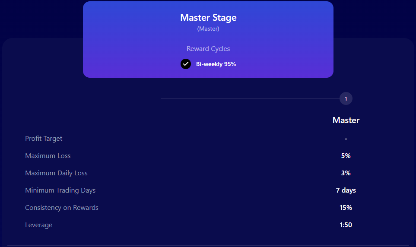Click the Maximum Daily Loss label

(56, 173)
